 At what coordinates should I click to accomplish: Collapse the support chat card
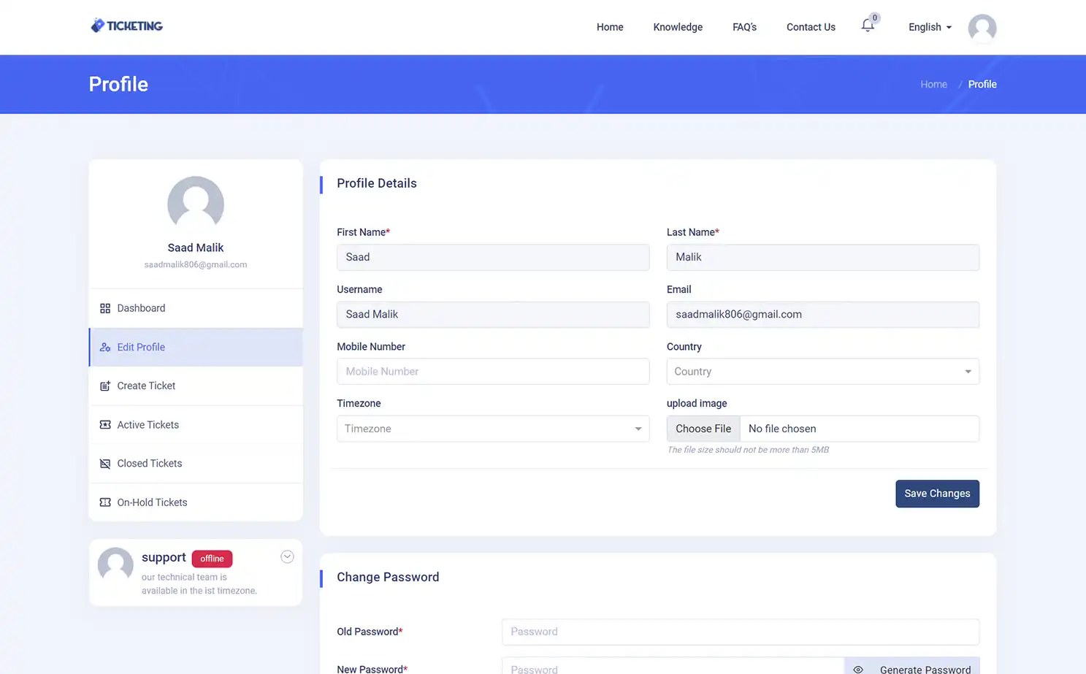(287, 556)
